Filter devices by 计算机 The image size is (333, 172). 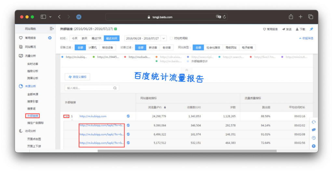tap(92, 48)
